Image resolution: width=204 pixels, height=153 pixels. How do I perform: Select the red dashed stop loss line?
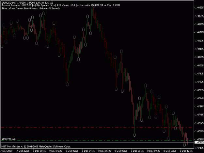pyautogui.click(x=96, y=128)
